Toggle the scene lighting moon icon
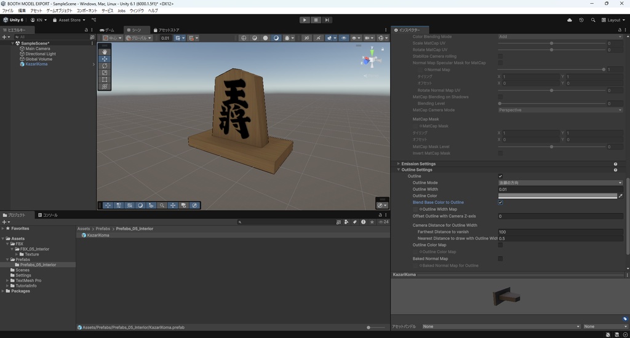The width and height of the screenshot is (630, 338). point(276,37)
